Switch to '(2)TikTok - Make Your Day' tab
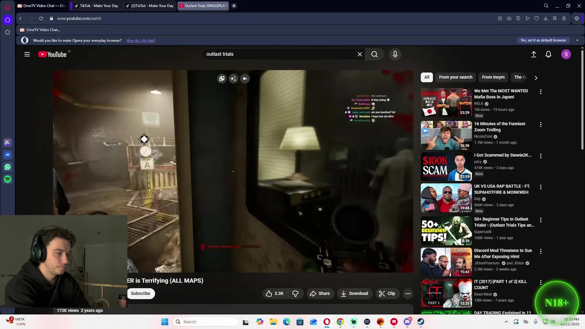The width and height of the screenshot is (585, 329). point(150,6)
